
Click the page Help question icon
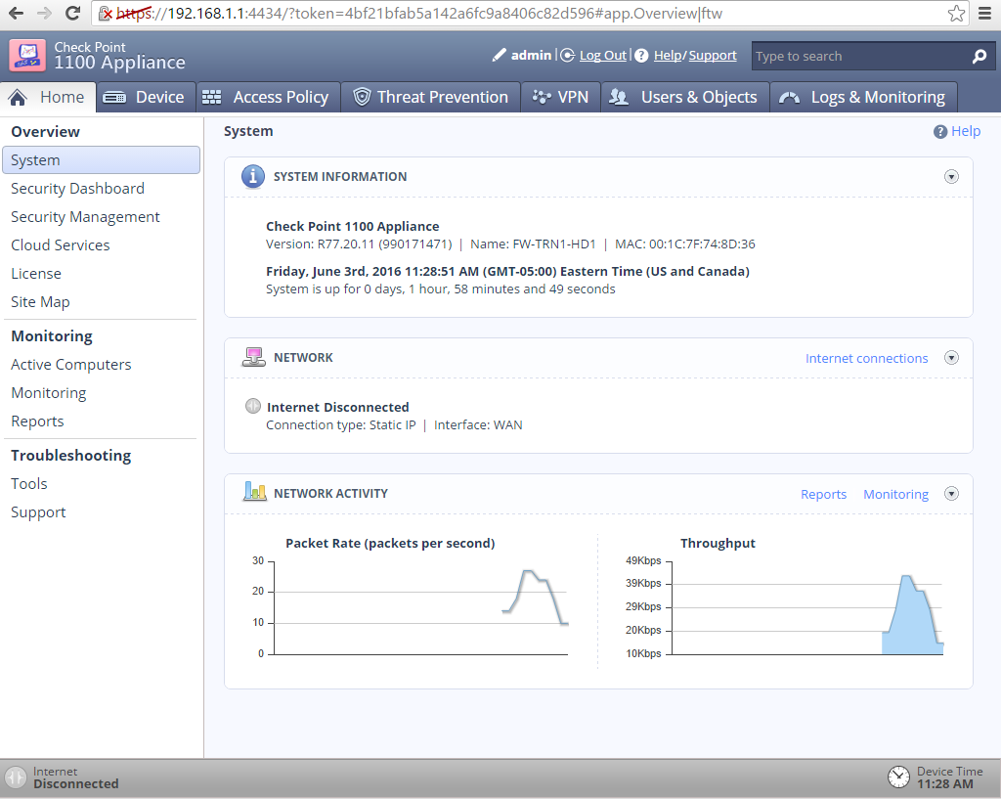coord(939,132)
